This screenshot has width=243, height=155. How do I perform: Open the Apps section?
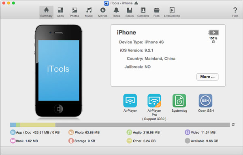pos(60,12)
